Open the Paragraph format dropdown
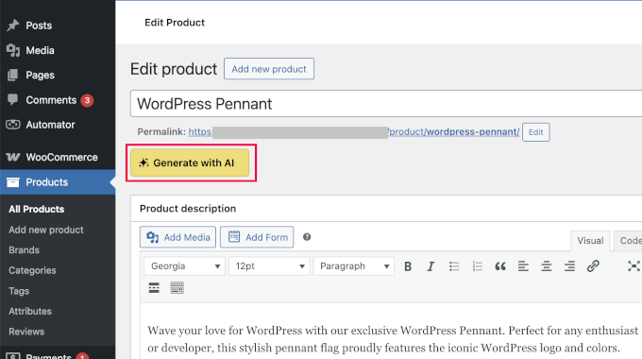The width and height of the screenshot is (642, 359). pyautogui.click(x=354, y=266)
